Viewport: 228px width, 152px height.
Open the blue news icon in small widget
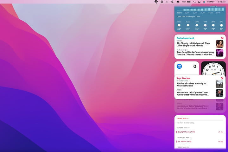pos(179,66)
